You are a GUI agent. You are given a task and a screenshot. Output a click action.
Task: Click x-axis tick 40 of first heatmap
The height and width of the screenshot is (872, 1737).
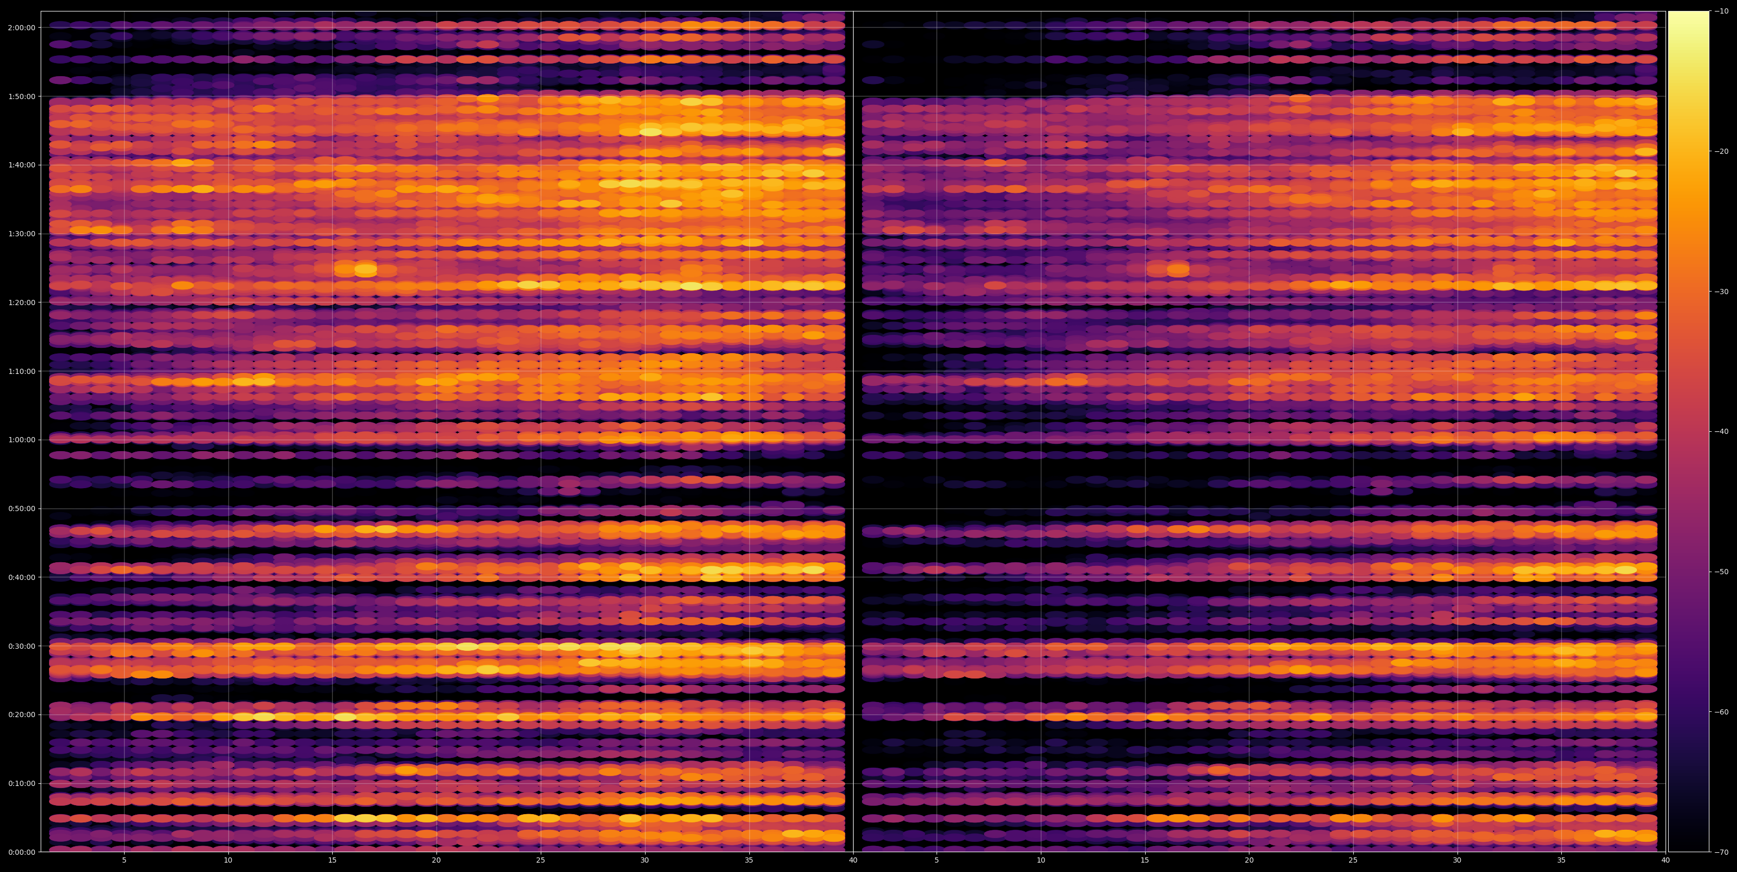point(853,861)
